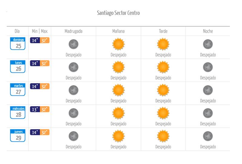The width and height of the screenshot is (242, 164).
Task: Select the jueves 29 calendar date
Action: [18, 136]
